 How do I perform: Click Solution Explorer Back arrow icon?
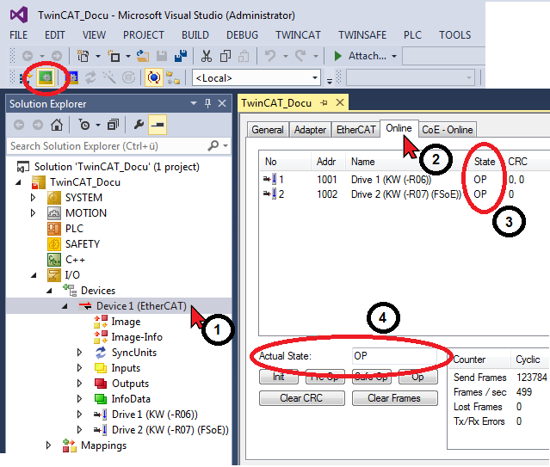coord(19,125)
